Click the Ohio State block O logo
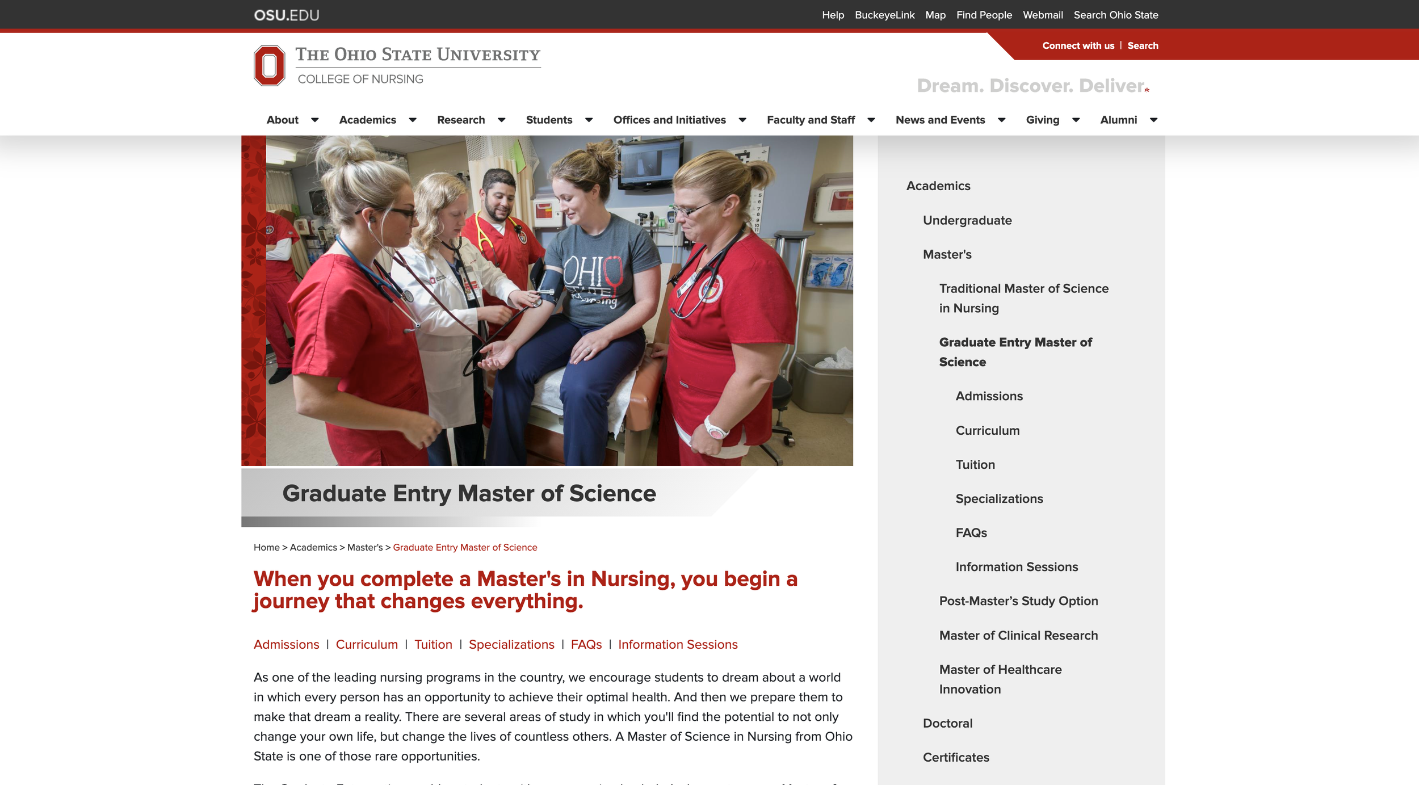This screenshot has height=785, width=1419. pyautogui.click(x=270, y=66)
